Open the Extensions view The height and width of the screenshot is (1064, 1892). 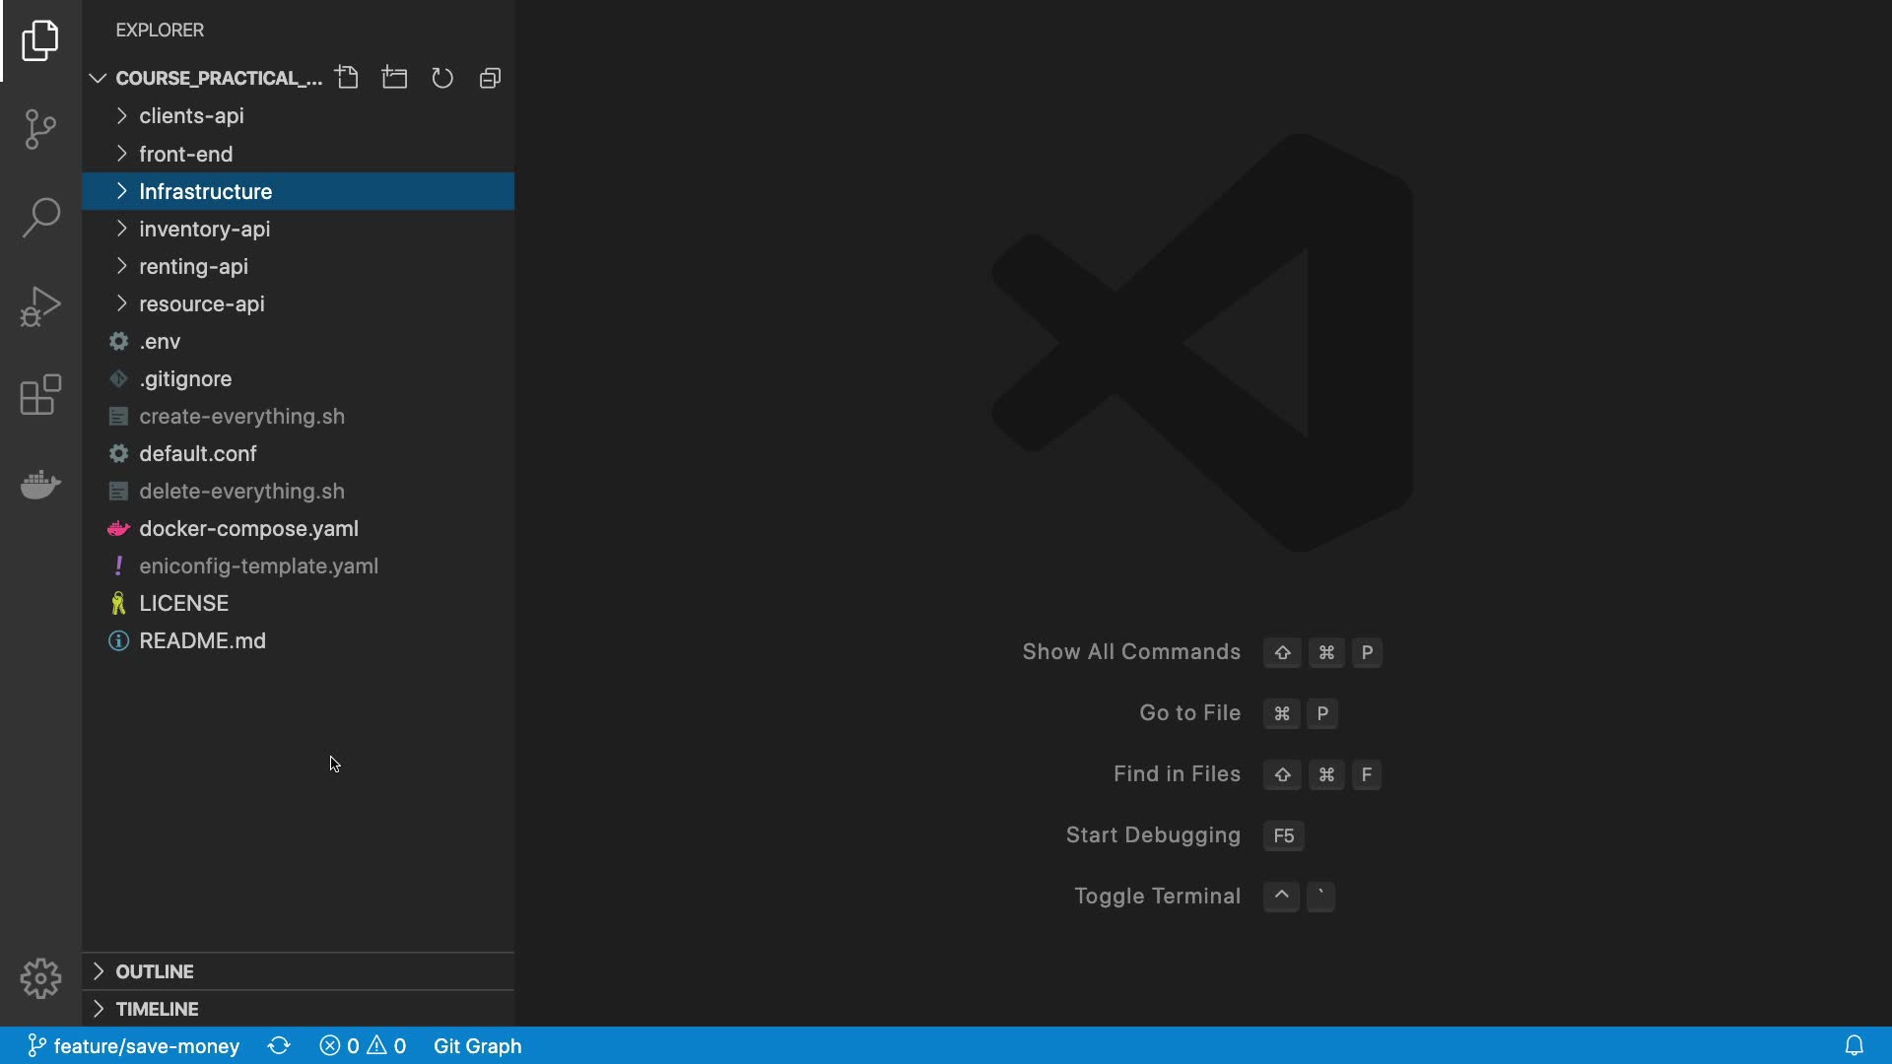[x=40, y=395]
